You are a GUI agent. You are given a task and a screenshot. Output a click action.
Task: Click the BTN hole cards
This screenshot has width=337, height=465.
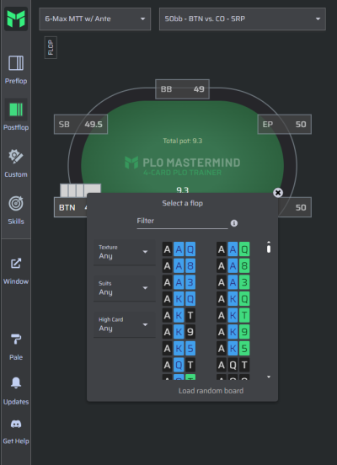click(80, 190)
